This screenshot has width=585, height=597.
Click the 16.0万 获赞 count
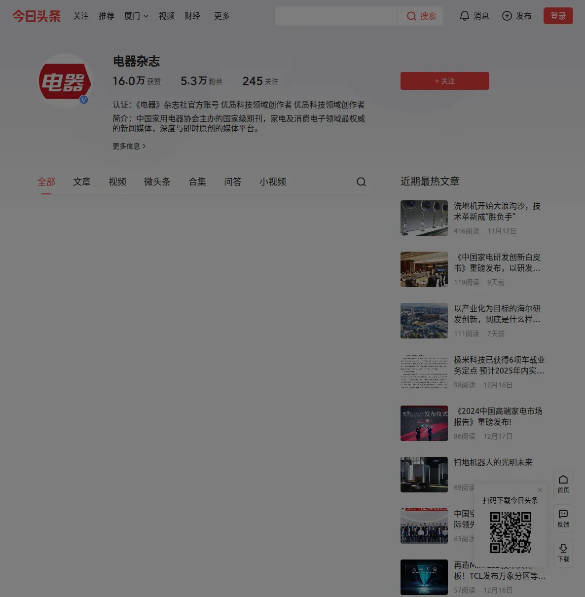click(137, 81)
